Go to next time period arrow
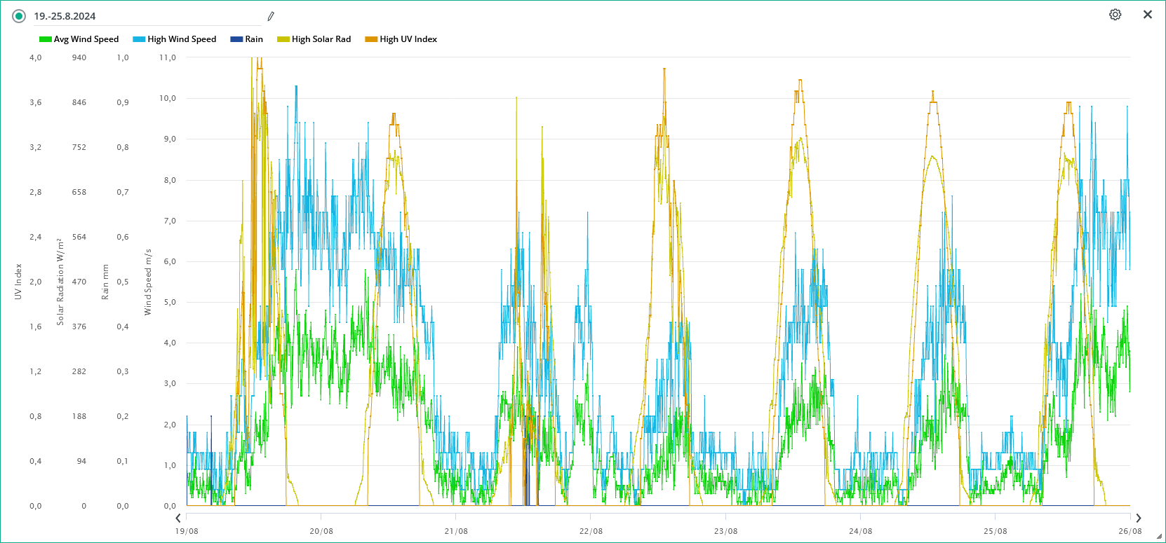Screen dimensions: 1166x543 tap(1138, 518)
